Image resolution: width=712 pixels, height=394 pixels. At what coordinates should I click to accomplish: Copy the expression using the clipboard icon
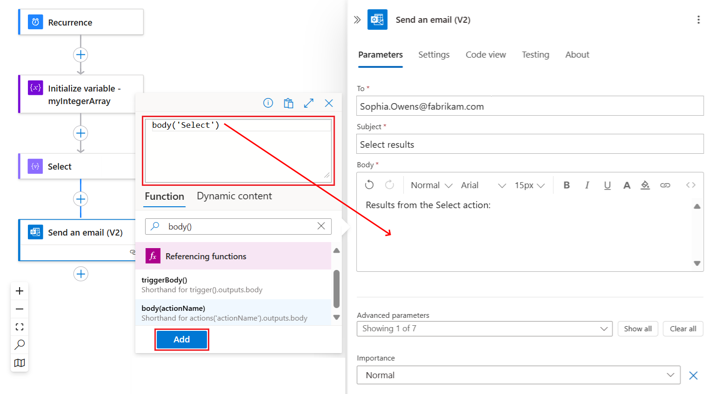click(288, 103)
